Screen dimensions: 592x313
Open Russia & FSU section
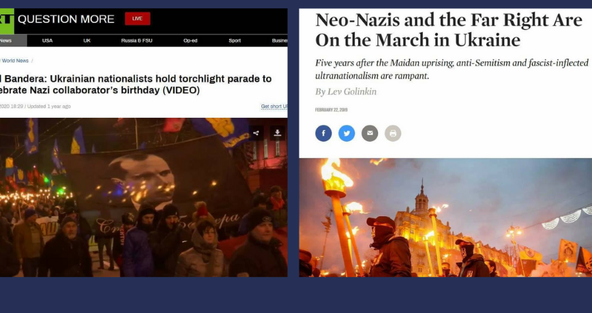click(136, 40)
